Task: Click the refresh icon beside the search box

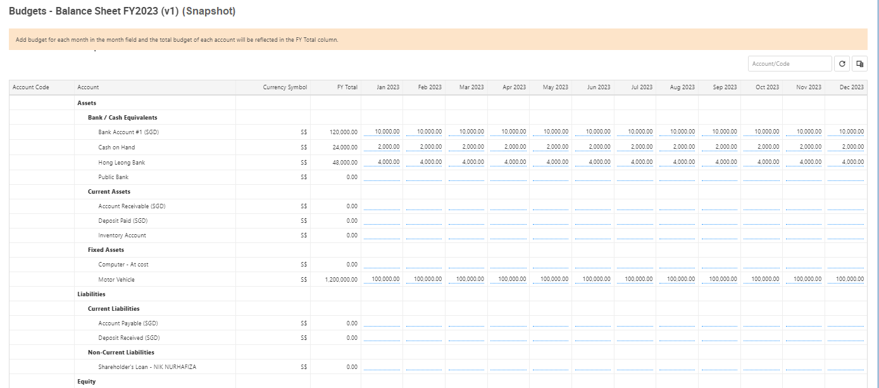Action: coord(842,64)
